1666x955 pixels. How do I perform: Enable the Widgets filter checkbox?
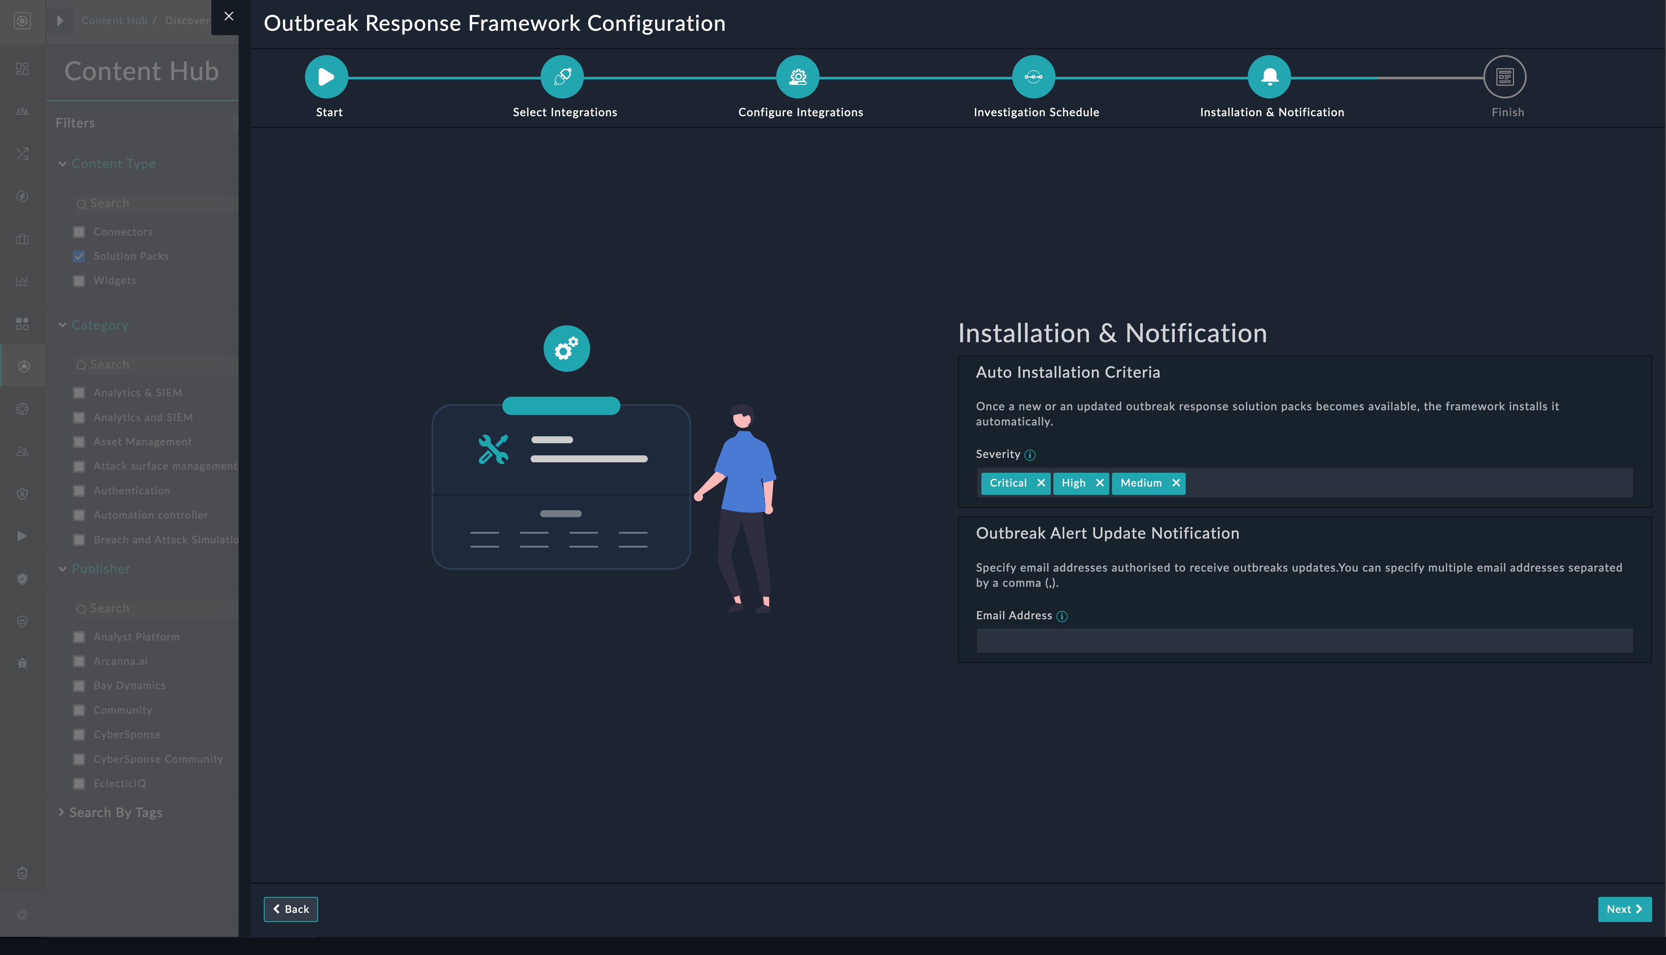point(79,281)
